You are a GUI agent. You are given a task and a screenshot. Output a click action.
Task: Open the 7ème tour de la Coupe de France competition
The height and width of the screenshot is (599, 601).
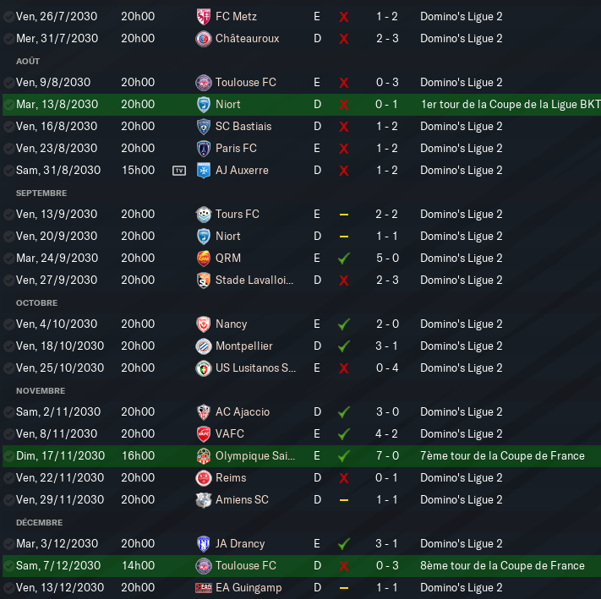pos(502,455)
